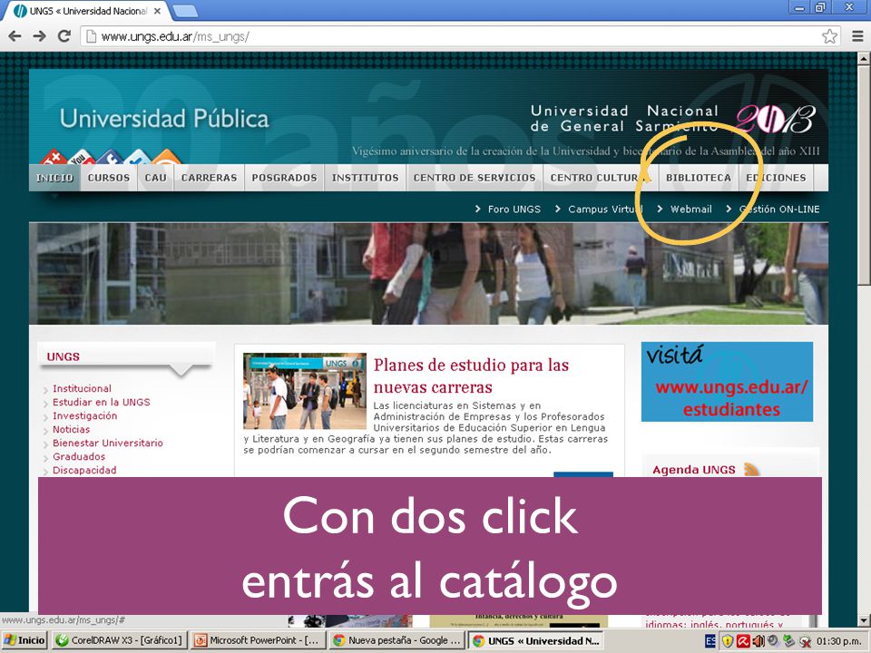This screenshot has width=871, height=653.
Task: Open the Webmail link
Action: [x=690, y=210]
